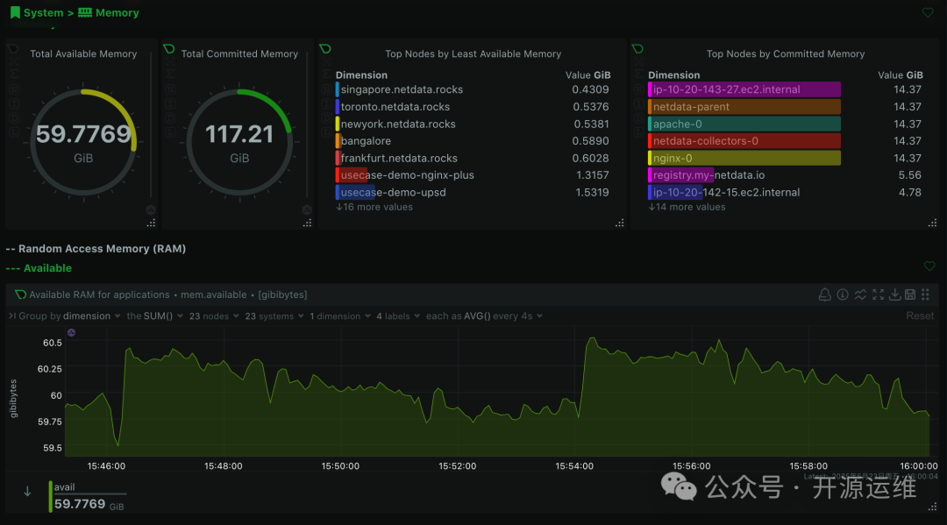Open the 23 nodes filter dropdown
This screenshot has height=525, width=947.
pyautogui.click(x=214, y=316)
